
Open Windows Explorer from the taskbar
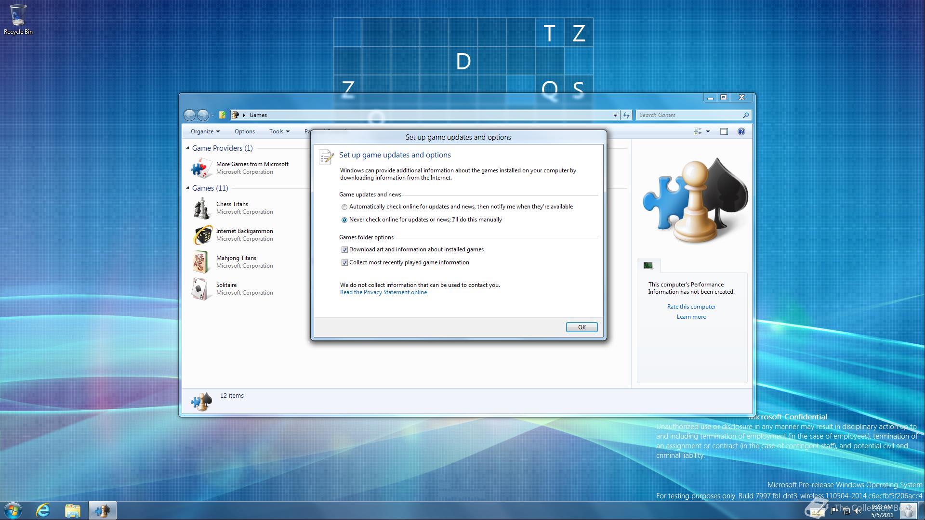coord(72,510)
